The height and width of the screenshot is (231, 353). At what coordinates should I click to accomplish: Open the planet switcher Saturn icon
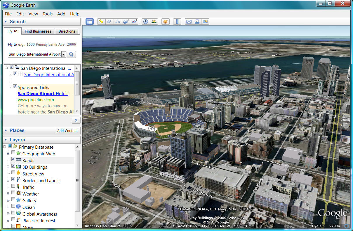coord(166,22)
